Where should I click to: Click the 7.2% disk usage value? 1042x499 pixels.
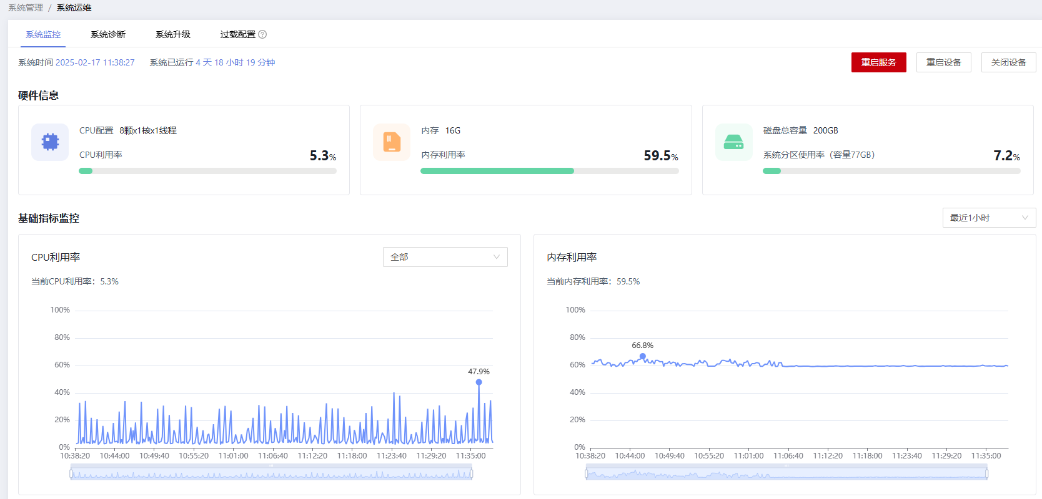(1007, 155)
